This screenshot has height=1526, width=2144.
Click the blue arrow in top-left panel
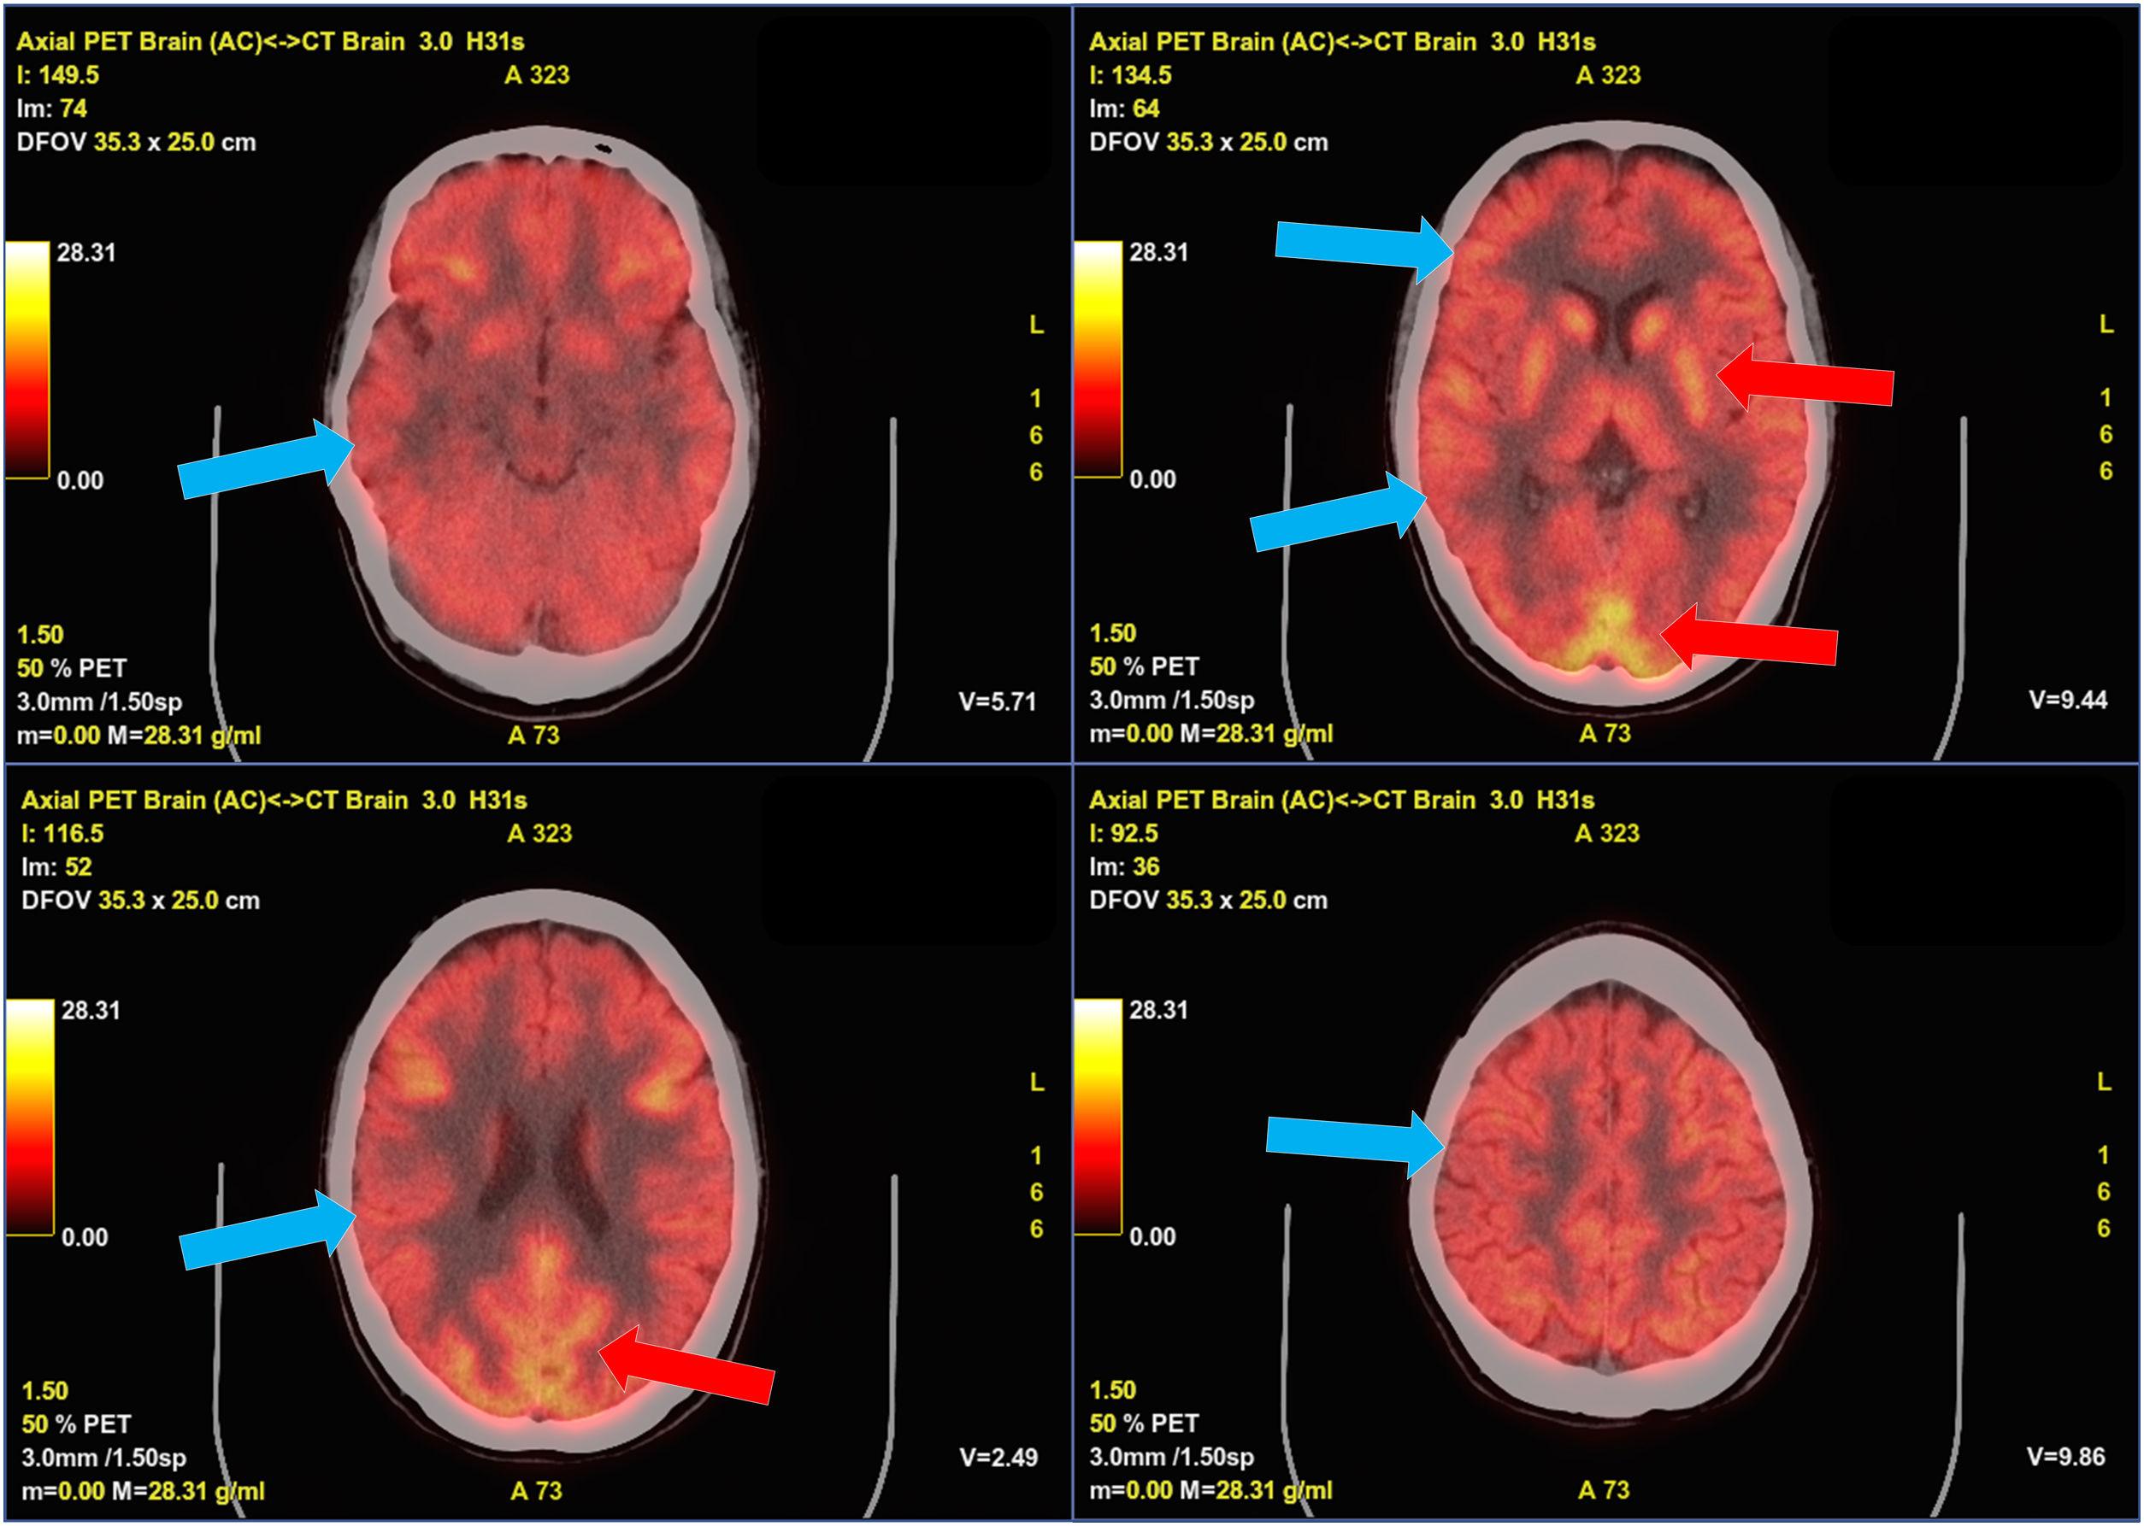coord(266,460)
